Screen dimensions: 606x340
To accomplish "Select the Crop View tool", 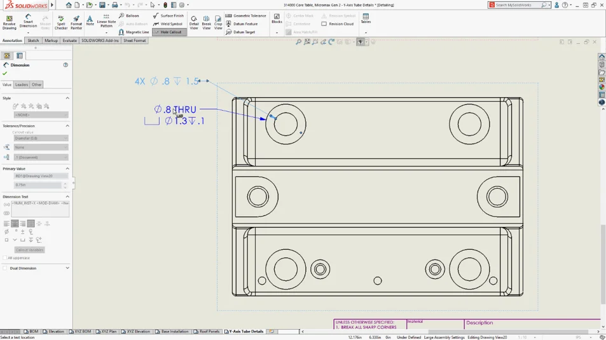I will 218,22.
